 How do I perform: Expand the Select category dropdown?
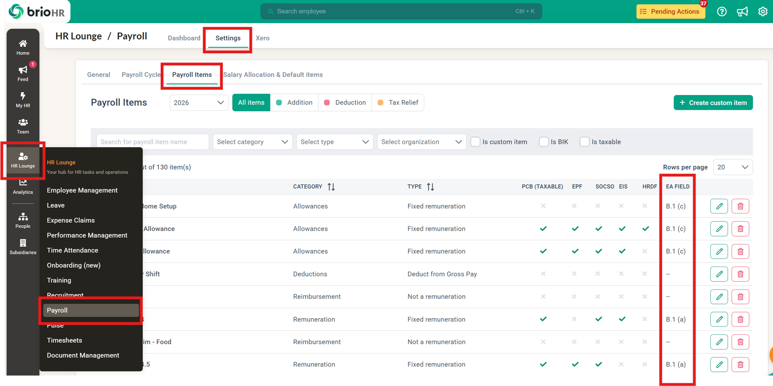(252, 142)
